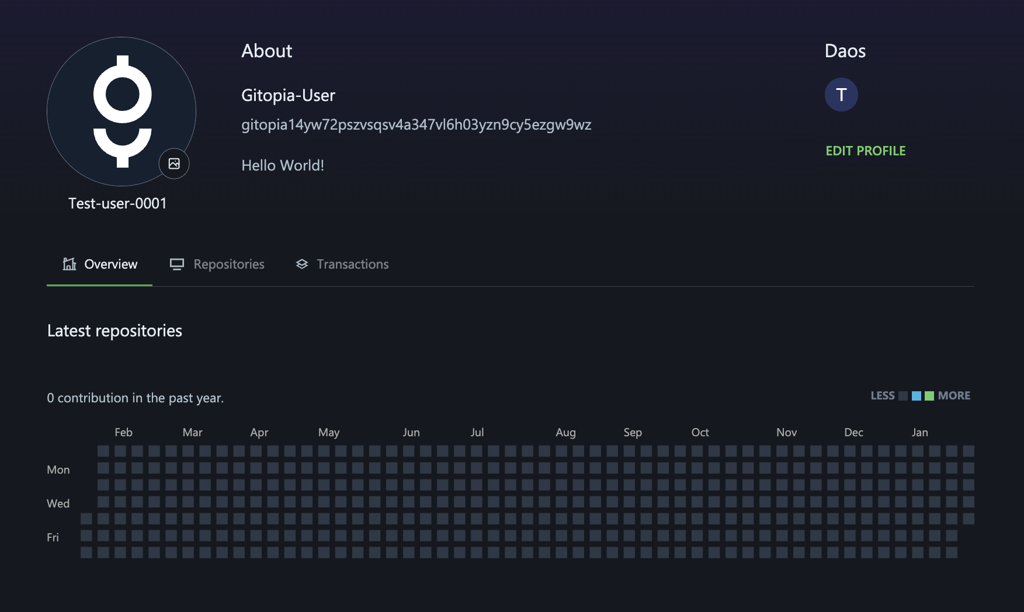Click the gitopia wallet address text
Screen dimensions: 1024x612
tap(416, 125)
